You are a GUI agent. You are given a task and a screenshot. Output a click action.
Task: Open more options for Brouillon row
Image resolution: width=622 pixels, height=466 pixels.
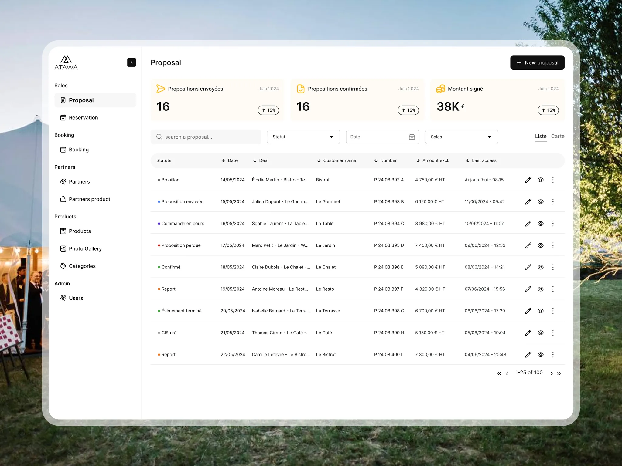[x=553, y=180]
